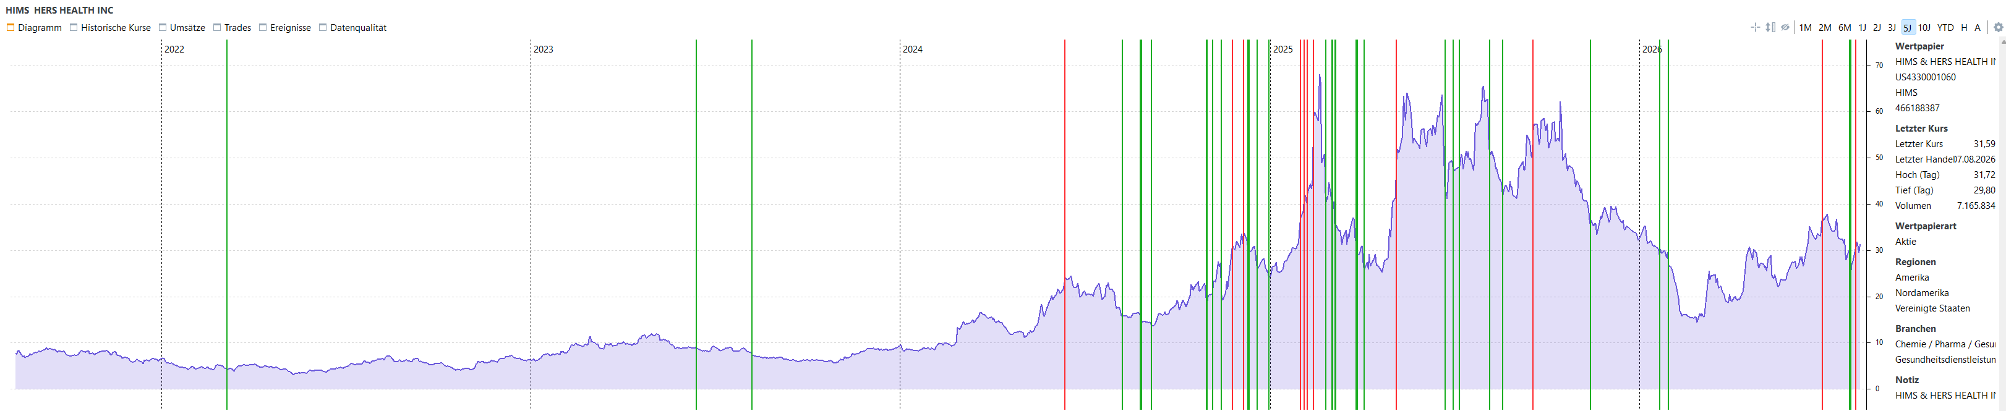This screenshot has width=2006, height=411.
Task: Show the Ereignisse tab
Action: (284, 27)
